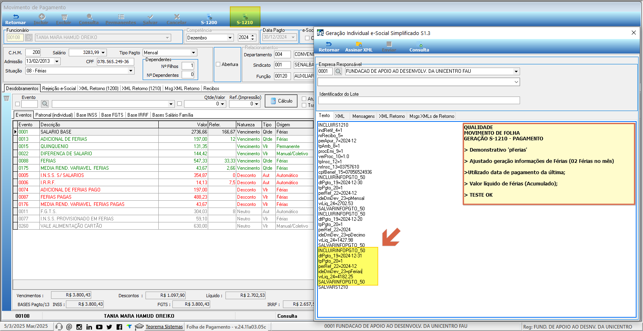The height and width of the screenshot is (331, 643).
Task: Click the C.H.M. field showing 200
Action: (33, 52)
